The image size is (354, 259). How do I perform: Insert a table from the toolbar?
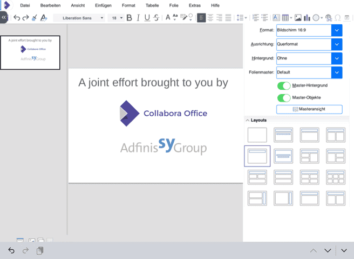[x=284, y=18]
